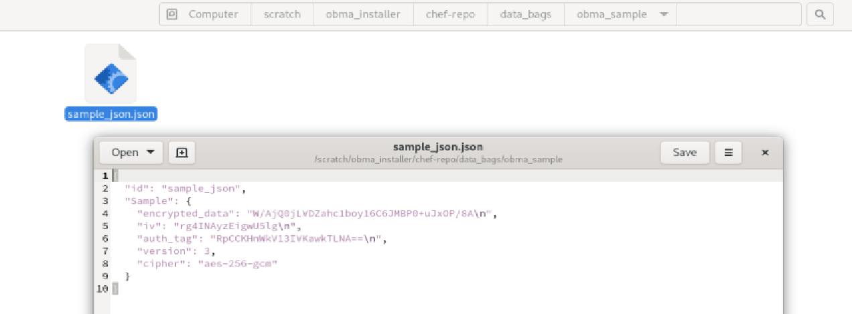Select the sample_json.json filename label

pyautogui.click(x=111, y=114)
